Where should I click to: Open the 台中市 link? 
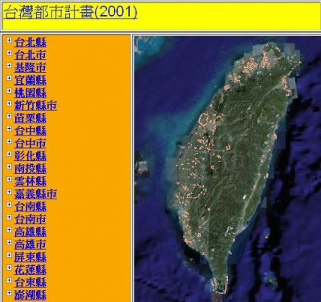coord(30,143)
